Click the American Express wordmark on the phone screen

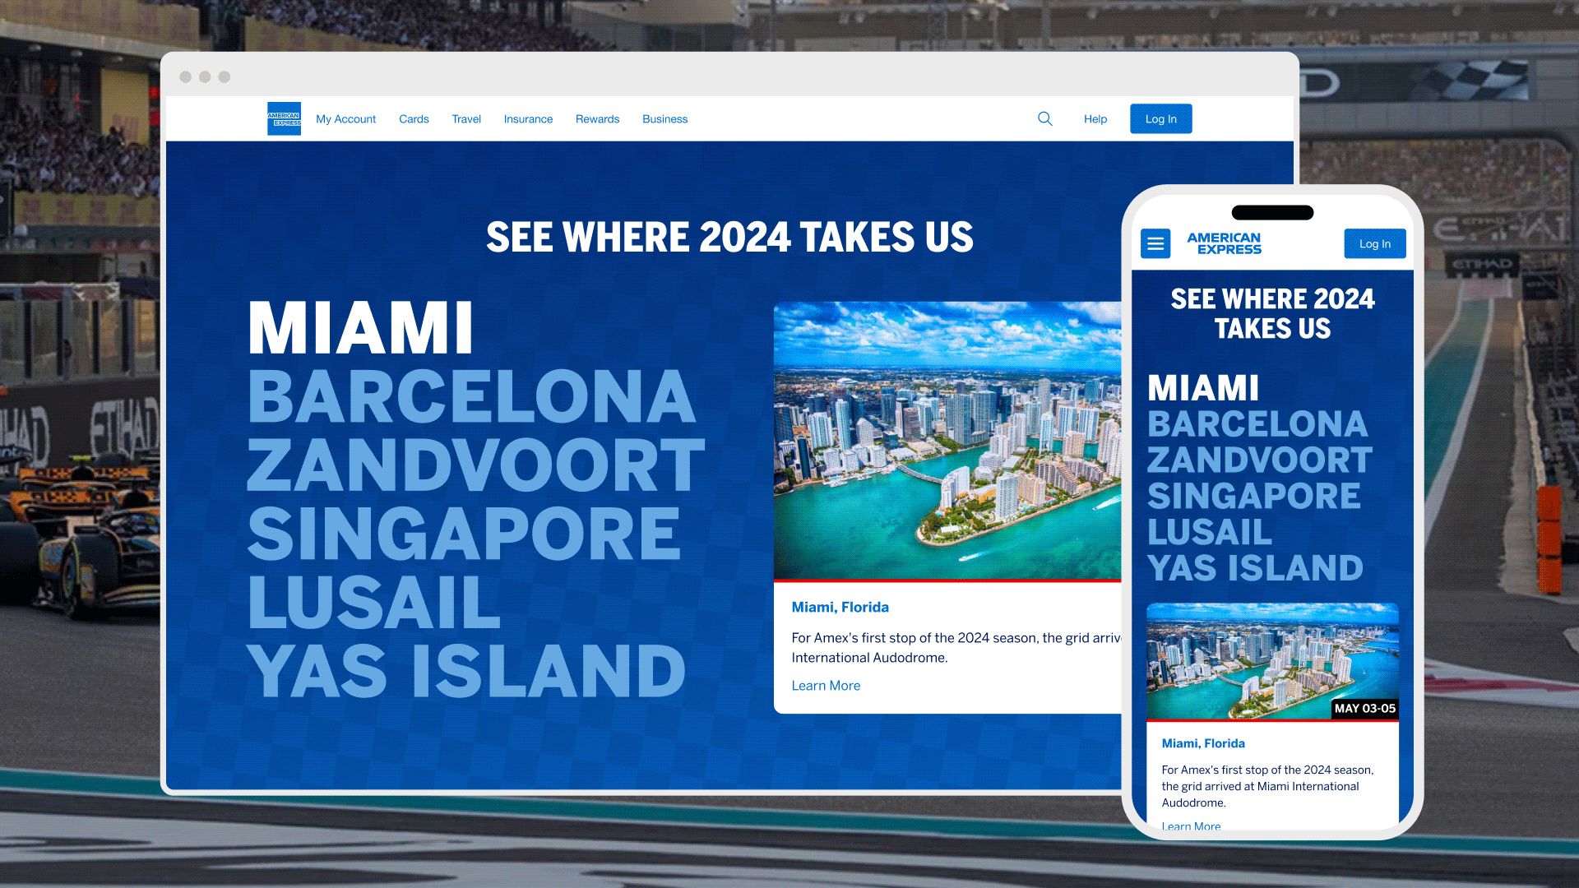[1225, 243]
